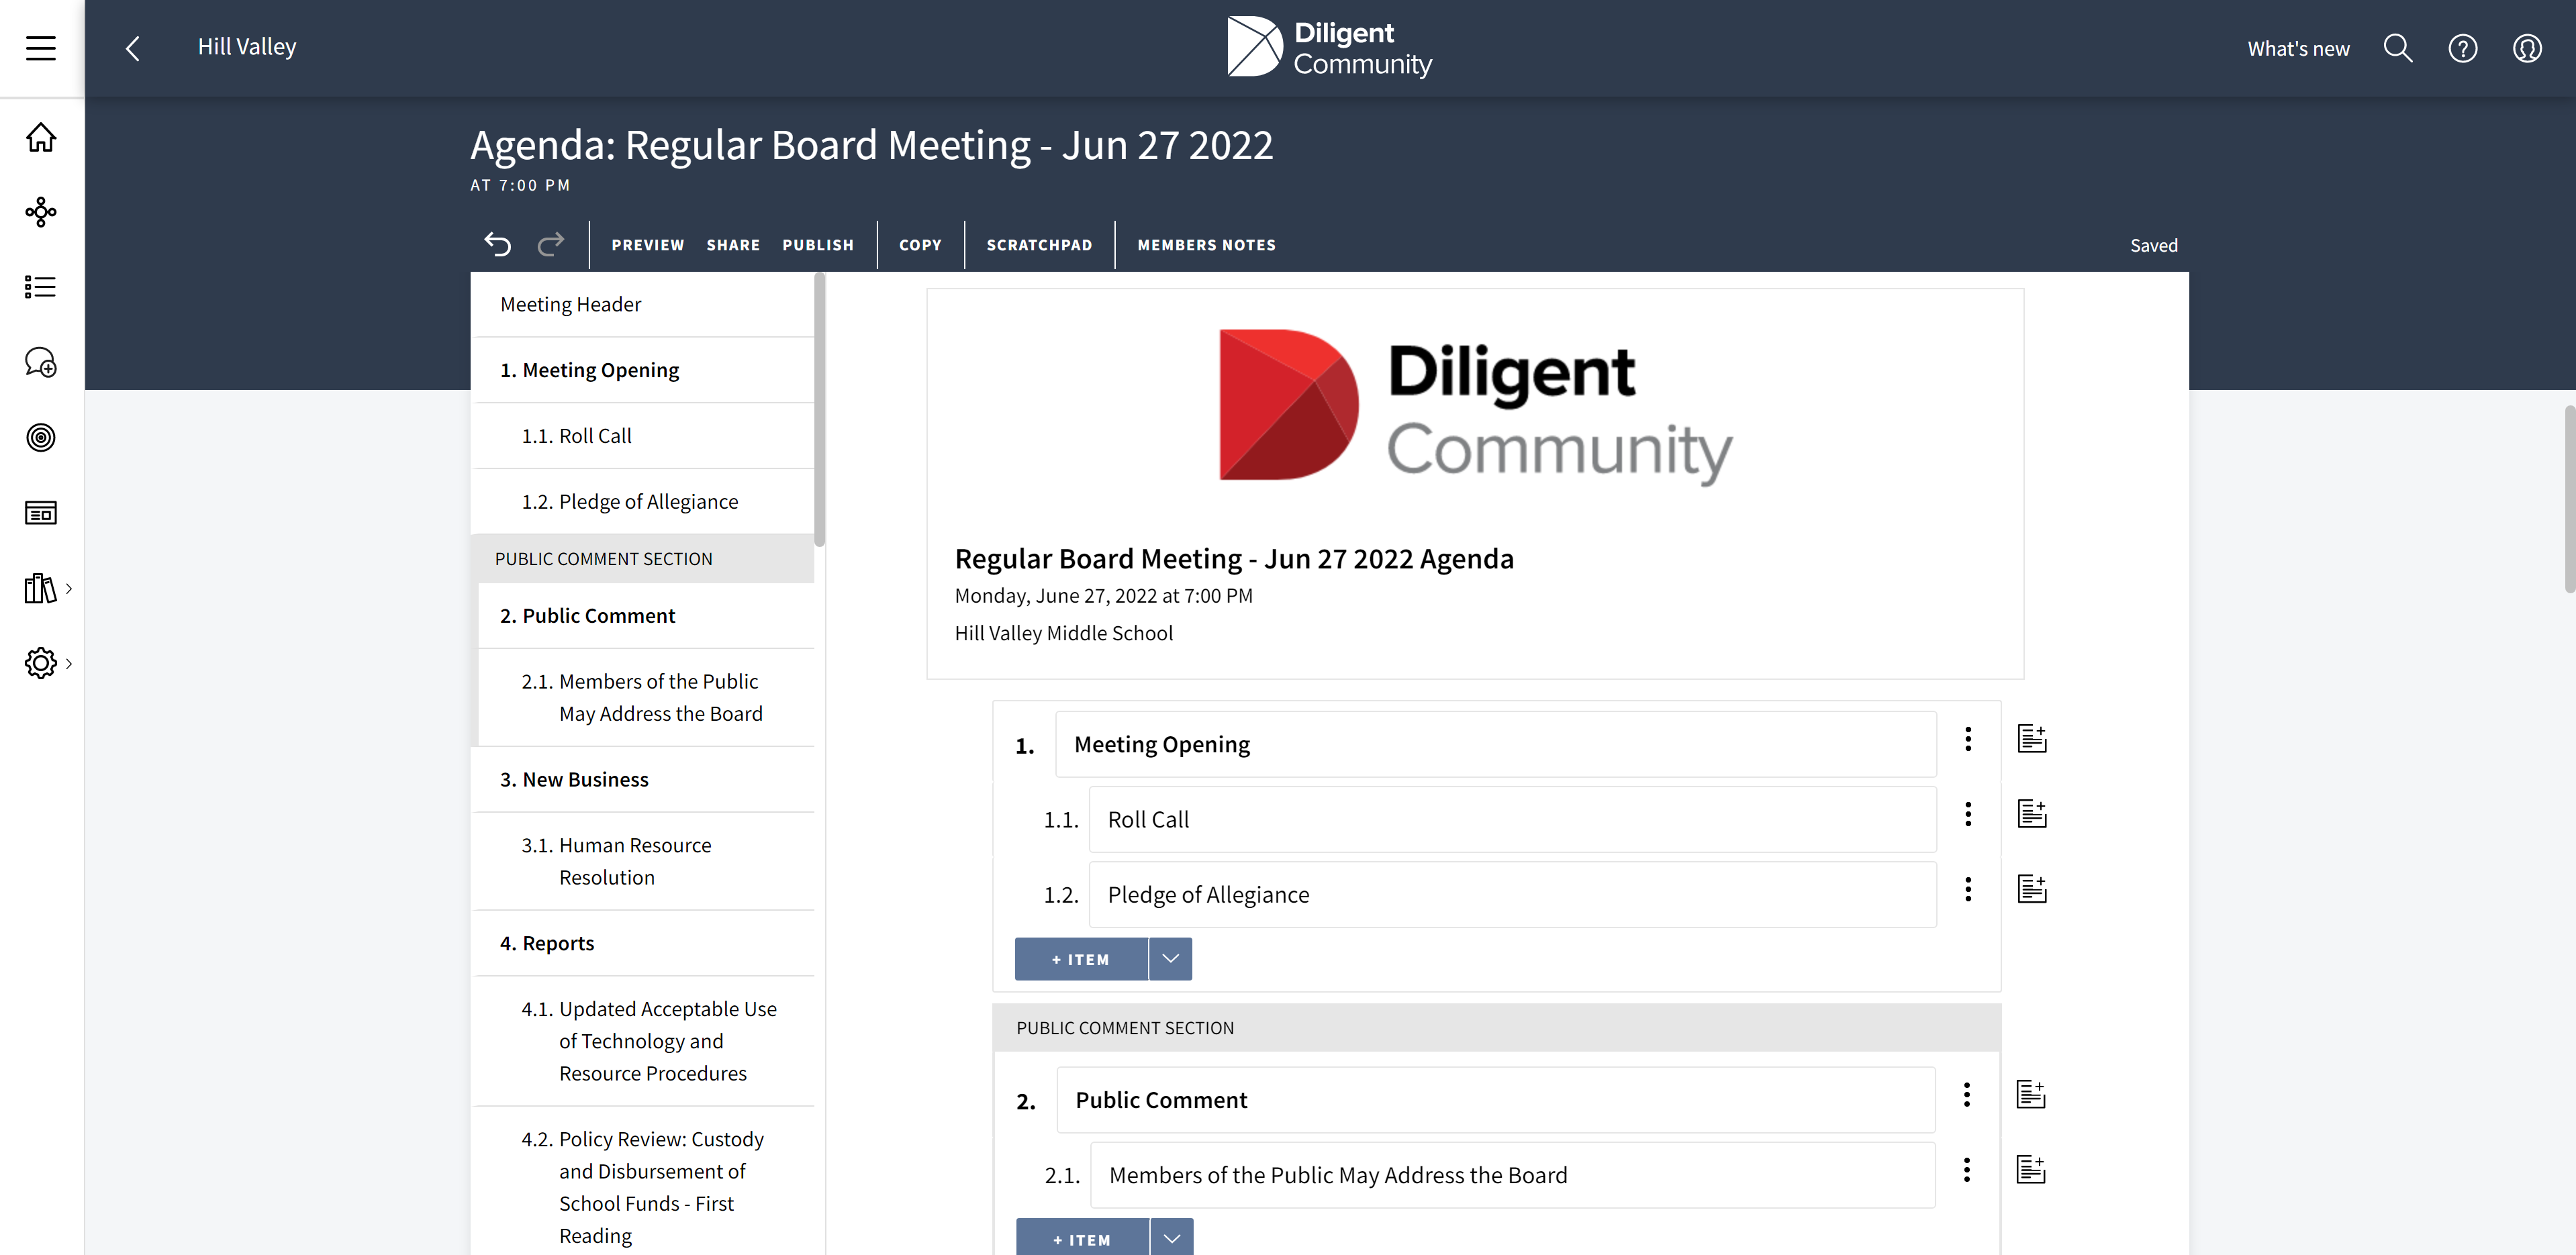Open the hamburger menu
The image size is (2576, 1255).
[41, 48]
